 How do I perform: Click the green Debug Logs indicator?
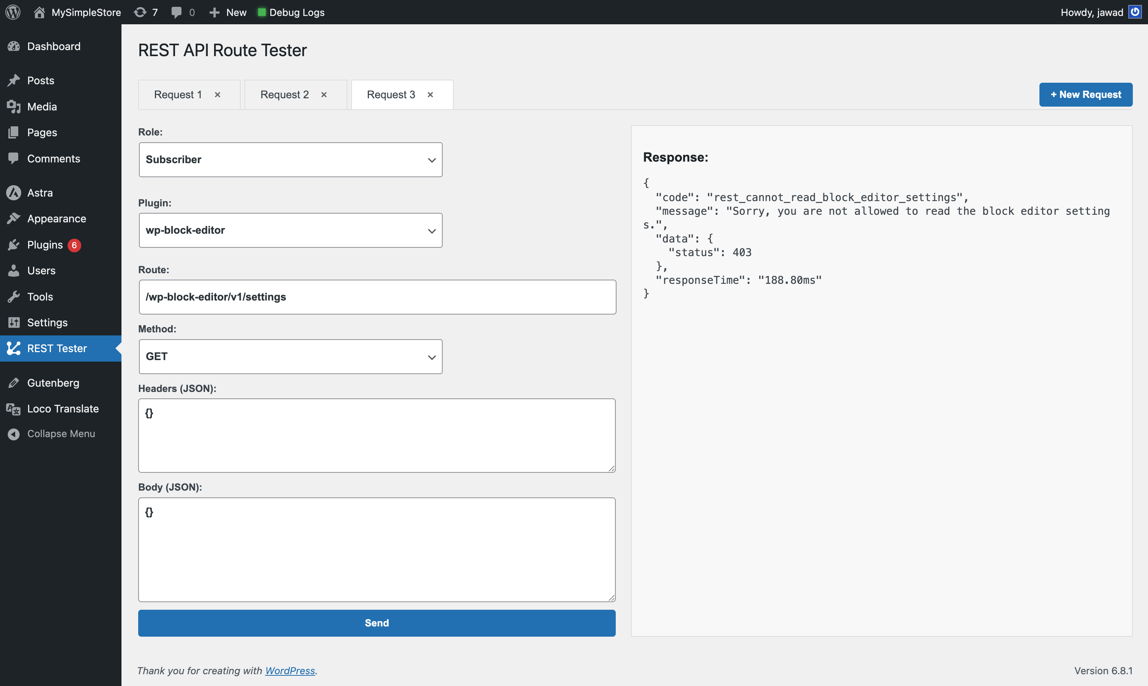pos(261,12)
